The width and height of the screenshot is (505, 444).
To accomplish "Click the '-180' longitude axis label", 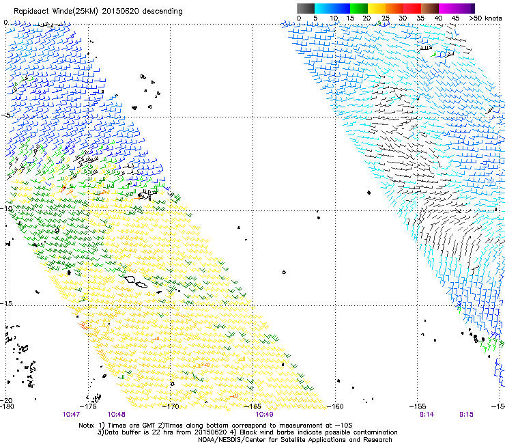I will 7,406.
